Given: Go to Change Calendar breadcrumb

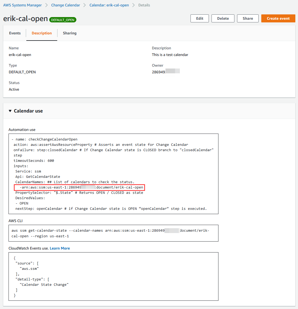Looking at the screenshot, I should [x=65, y=5].
